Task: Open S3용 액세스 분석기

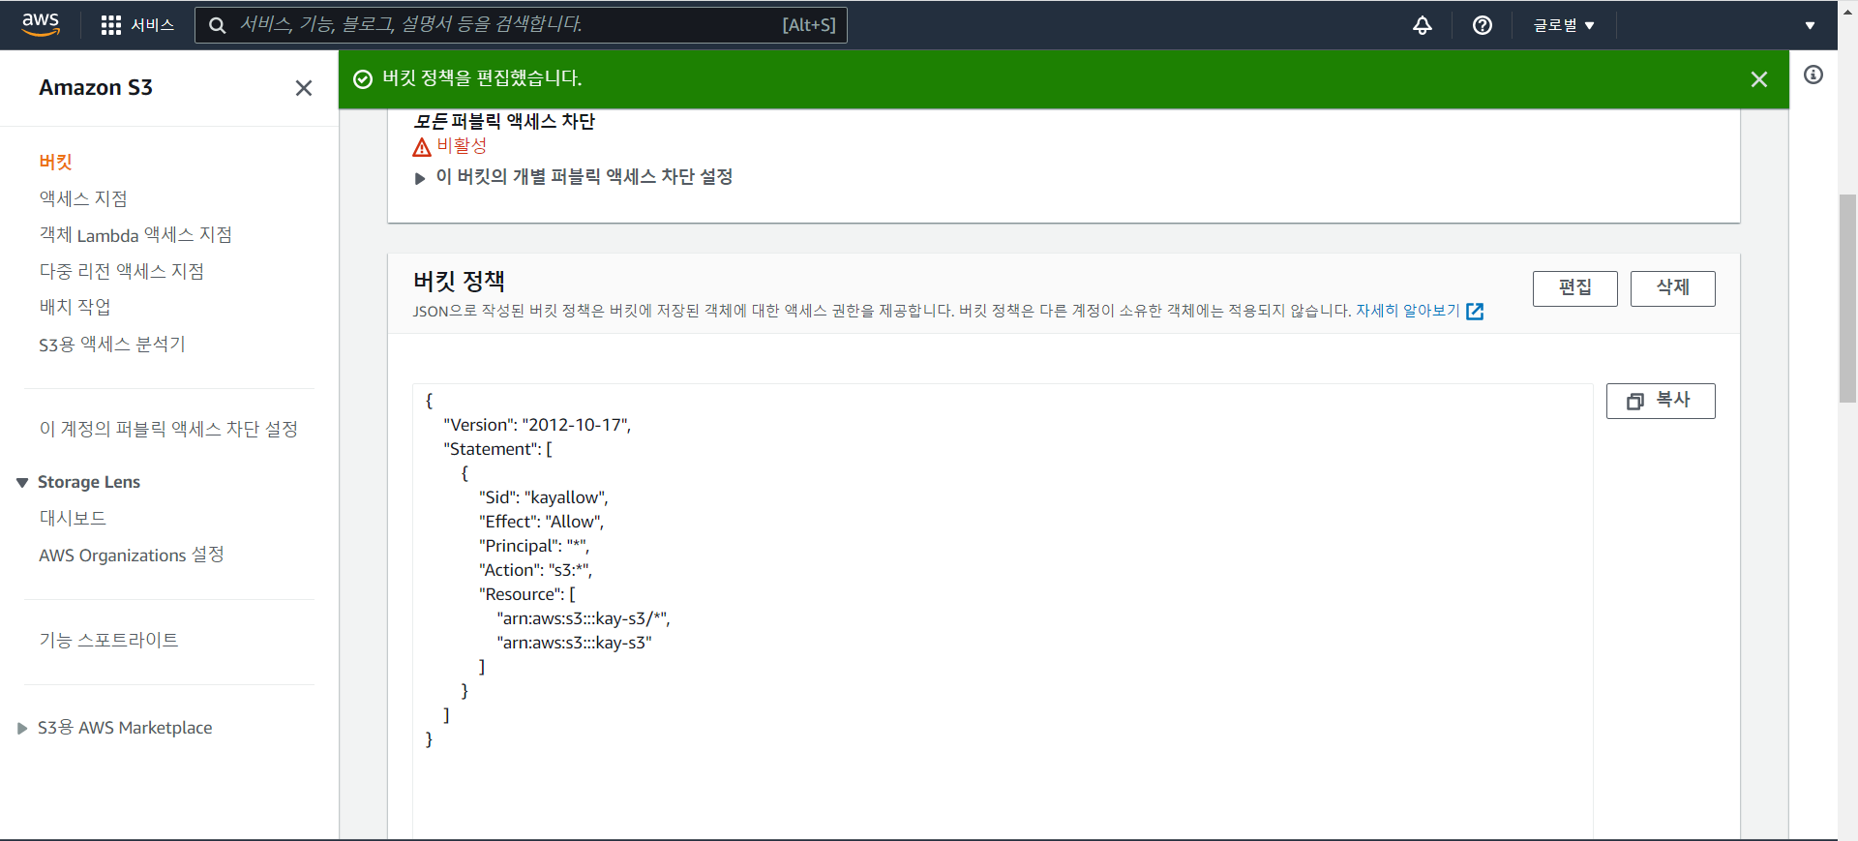Action: tap(112, 344)
